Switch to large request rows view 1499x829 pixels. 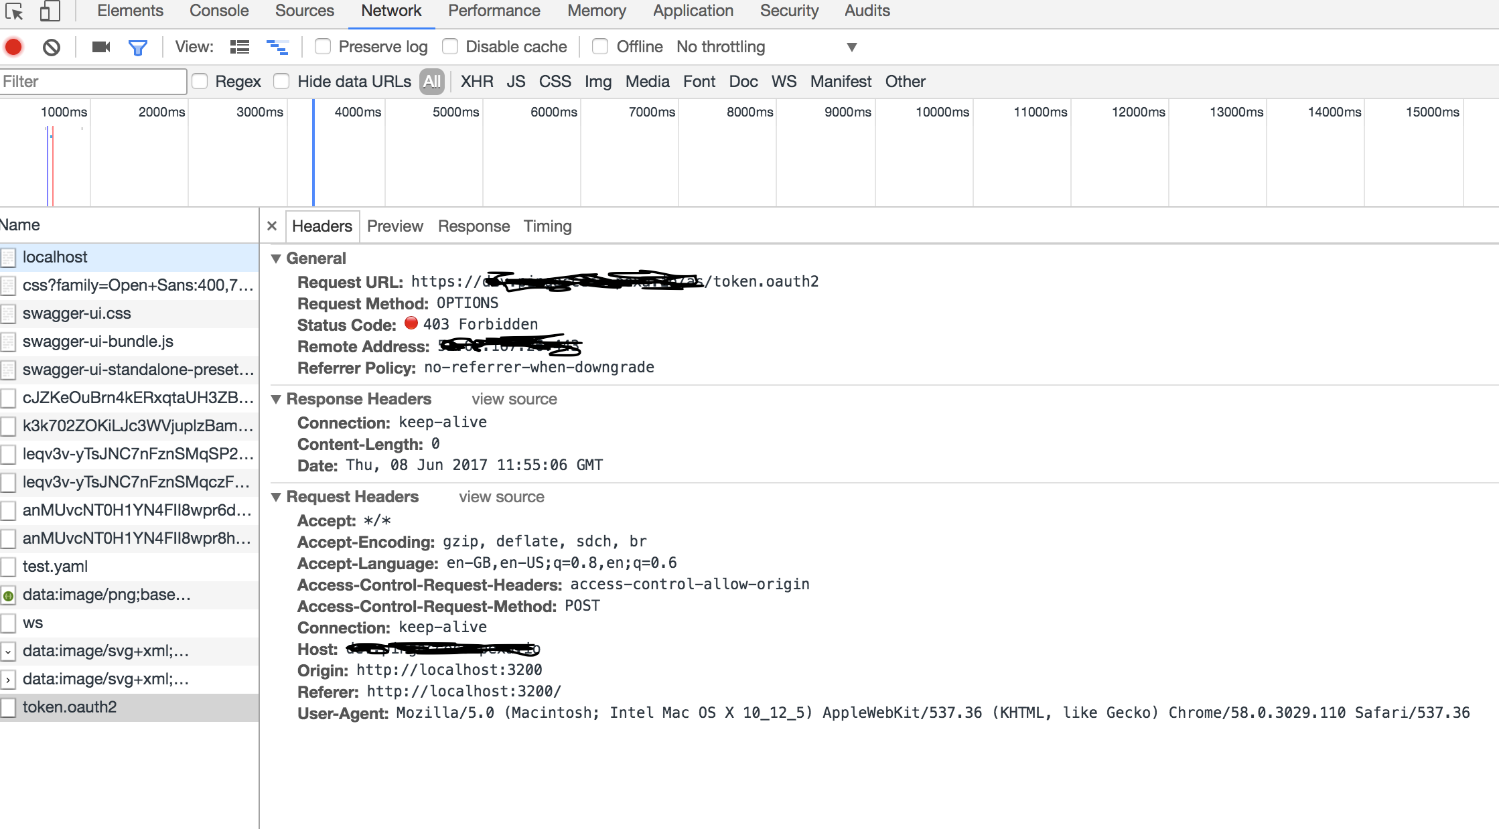coord(239,47)
